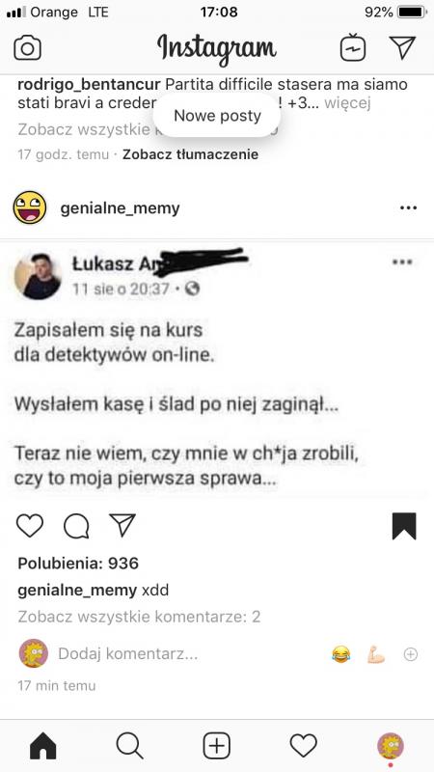Tap the Nowe posty pill

[x=217, y=116]
